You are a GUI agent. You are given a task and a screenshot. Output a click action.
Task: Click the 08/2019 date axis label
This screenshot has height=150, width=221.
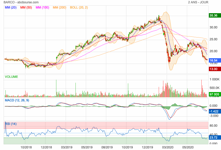[x=107, y=147]
